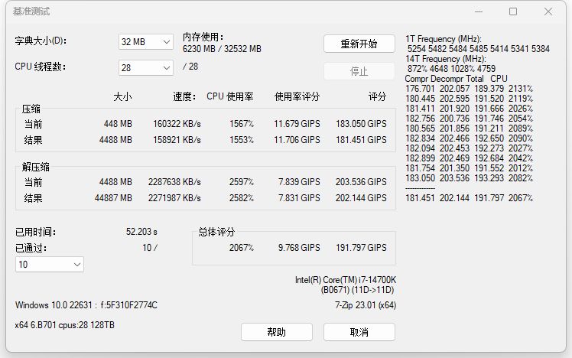
Task: Click the (B0671) (11D->11D) text
Action: (x=358, y=290)
